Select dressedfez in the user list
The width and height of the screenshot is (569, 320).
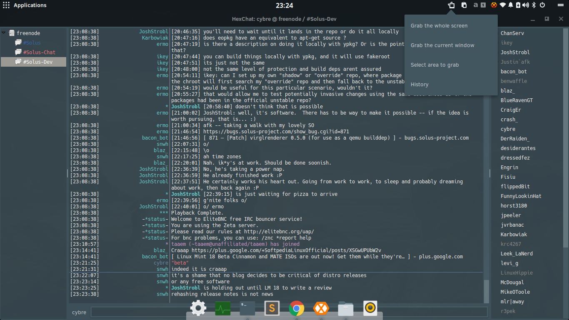[515, 157]
